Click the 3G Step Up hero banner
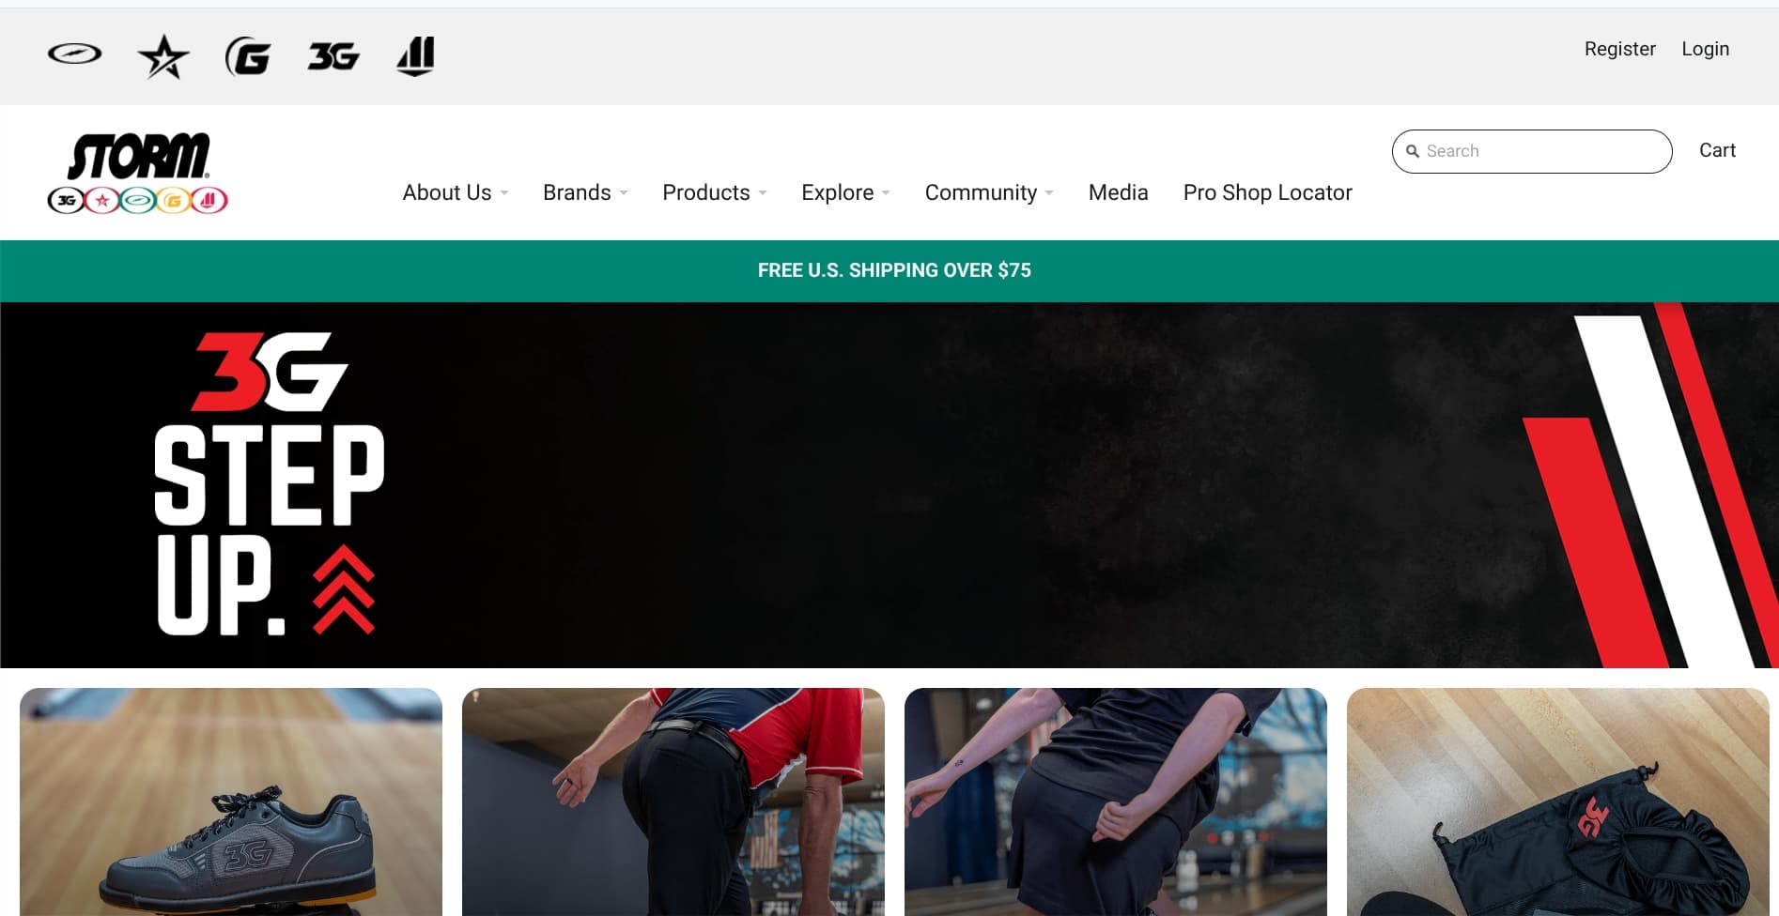 889,485
